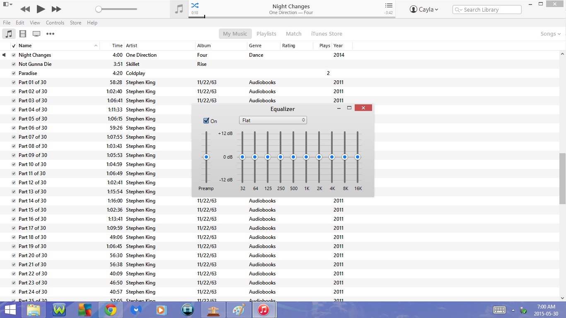Screen dimensions: 566x318
Task: Click the speaker icon beside Night Changes
Action: (x=4, y=55)
